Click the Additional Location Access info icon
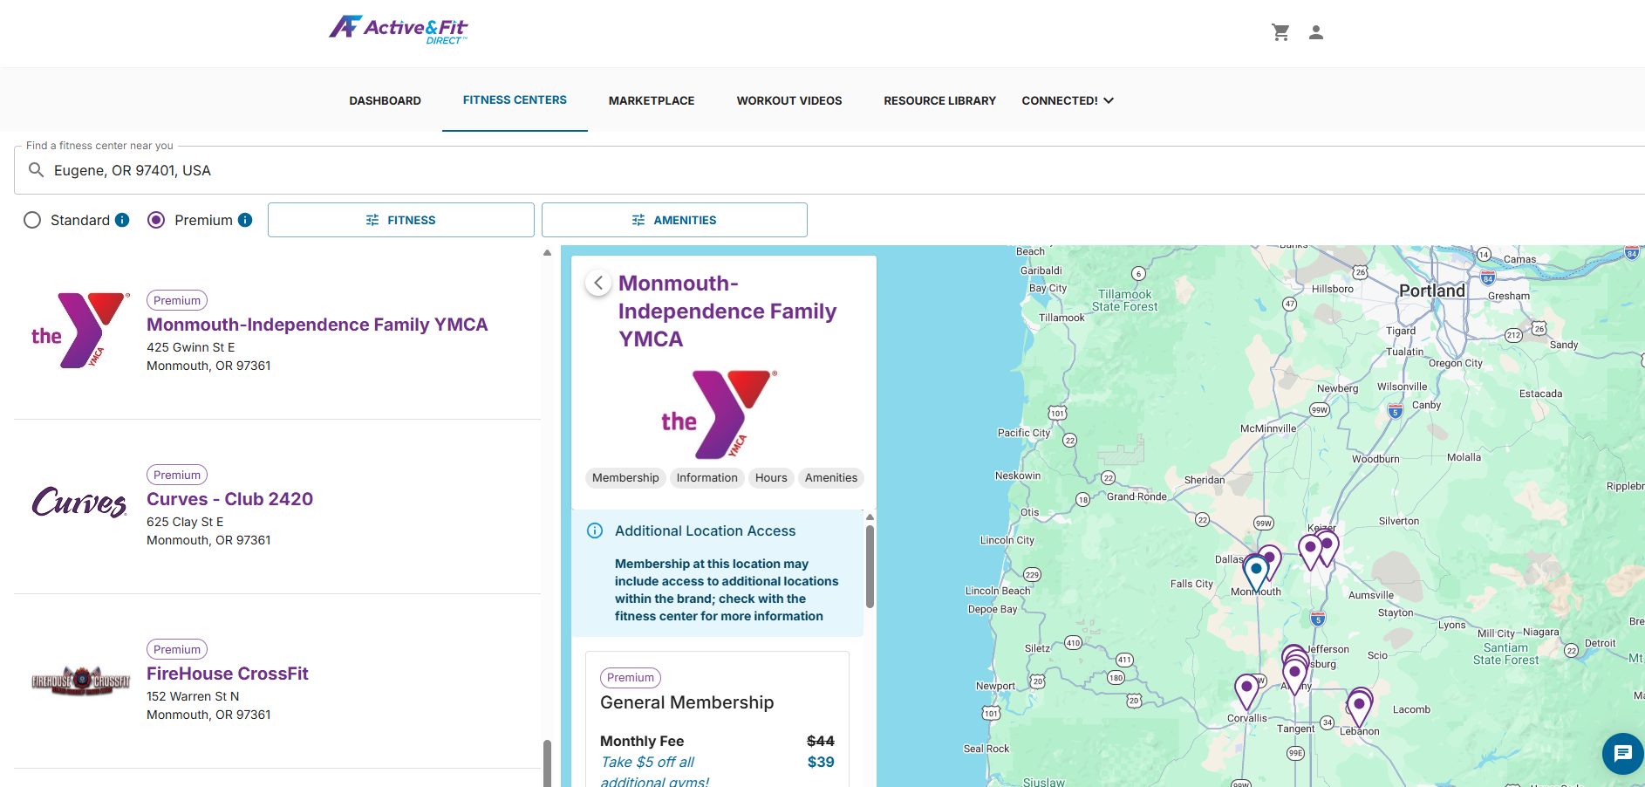 (x=595, y=530)
